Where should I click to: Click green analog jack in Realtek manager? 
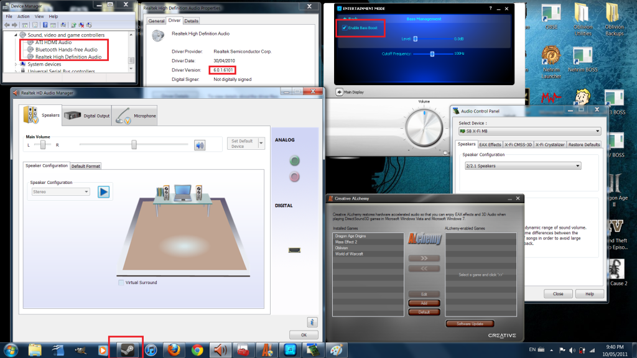[294, 161]
